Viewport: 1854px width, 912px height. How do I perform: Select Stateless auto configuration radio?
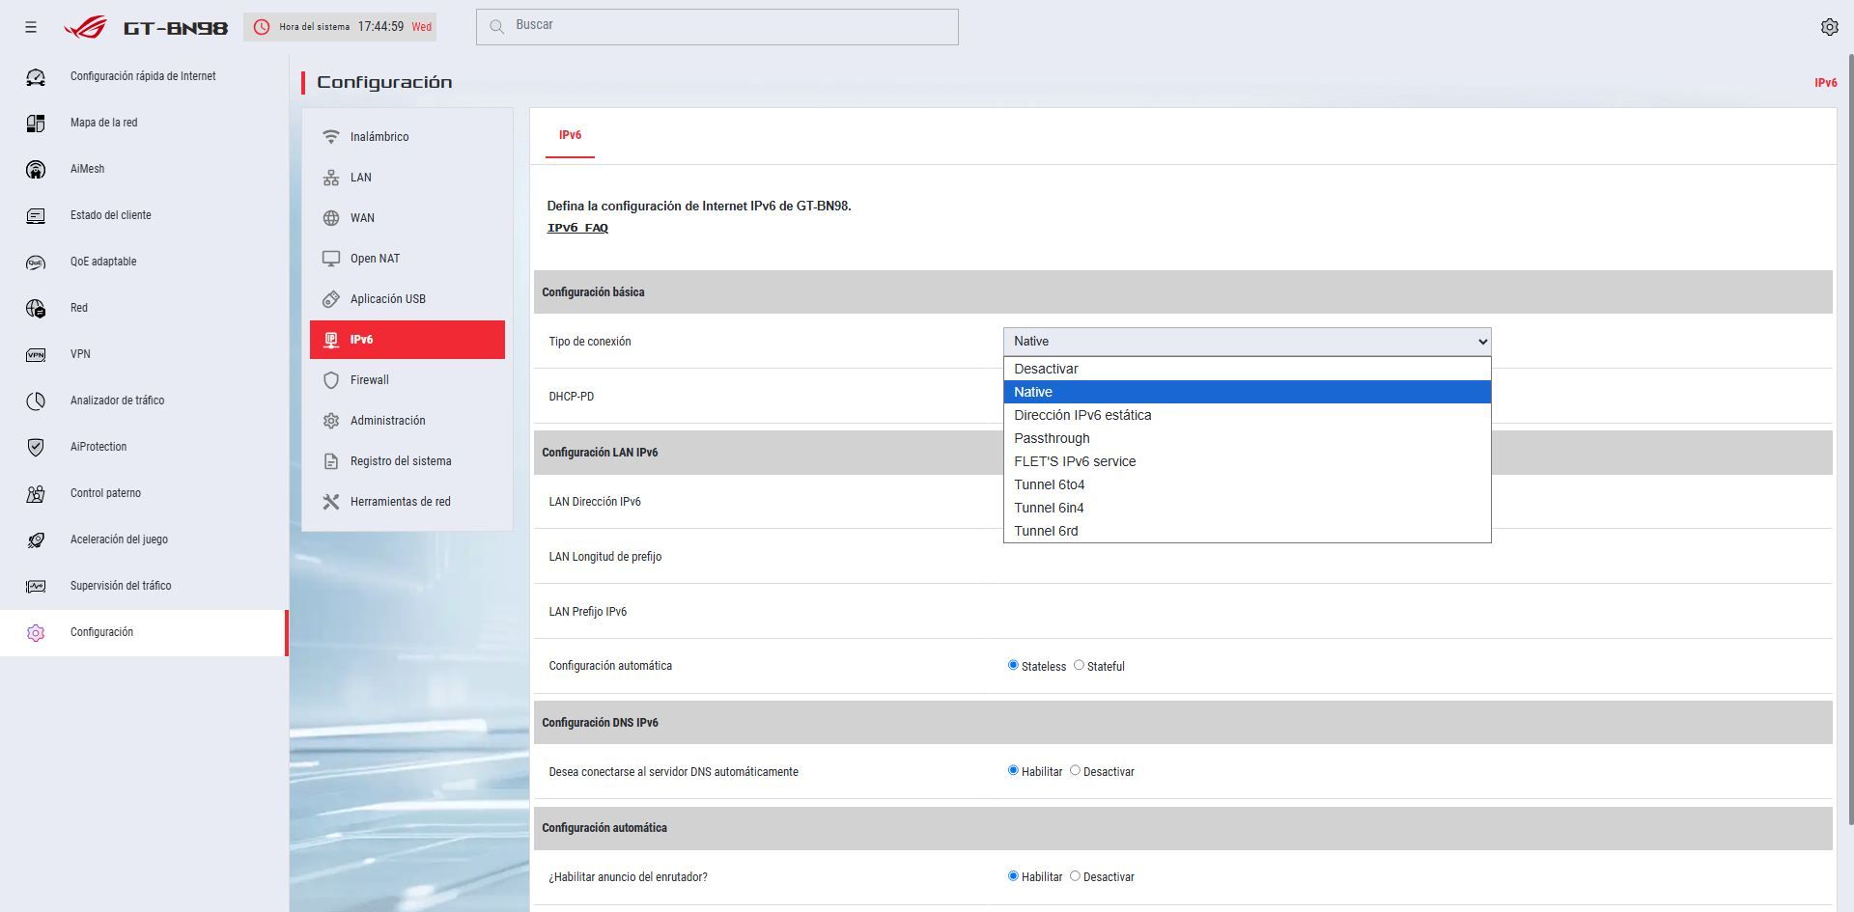[1013, 665]
